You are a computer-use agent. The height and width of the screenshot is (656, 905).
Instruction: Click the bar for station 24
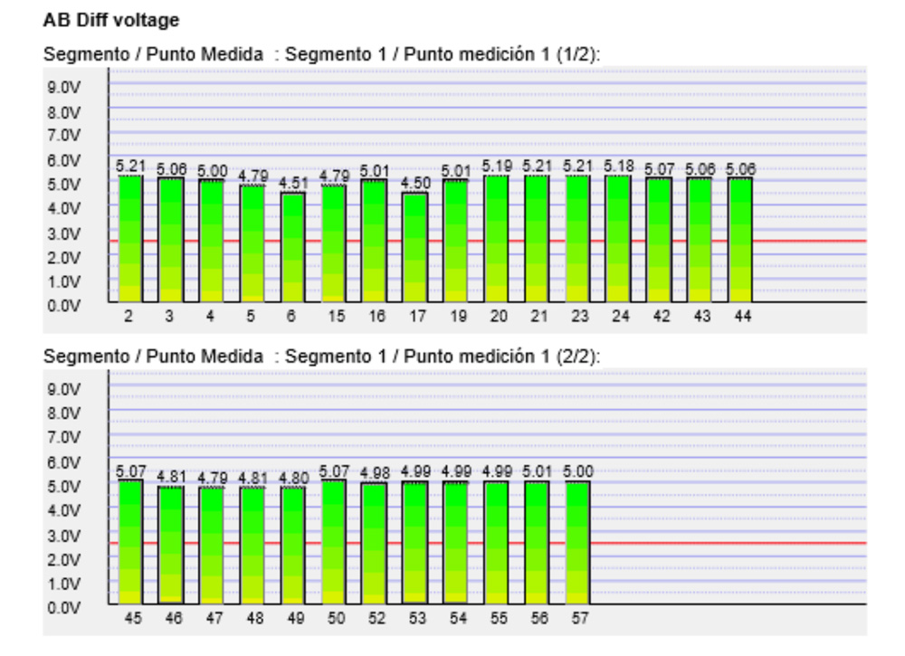tap(618, 239)
